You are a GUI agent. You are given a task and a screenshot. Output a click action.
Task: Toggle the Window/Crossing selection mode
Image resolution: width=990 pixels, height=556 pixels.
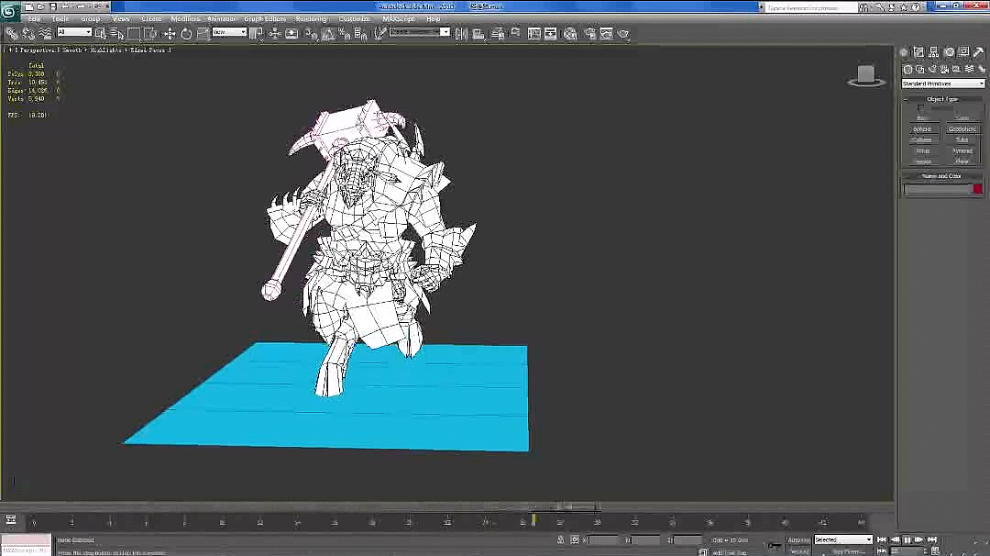tap(150, 33)
